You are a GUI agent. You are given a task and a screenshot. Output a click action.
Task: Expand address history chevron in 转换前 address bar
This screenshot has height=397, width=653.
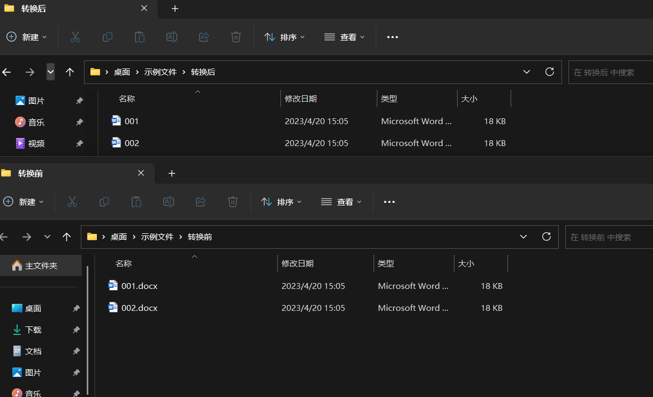click(x=523, y=236)
